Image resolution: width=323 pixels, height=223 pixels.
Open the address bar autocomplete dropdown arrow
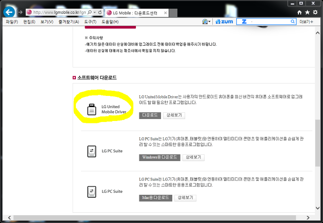pos(95,12)
